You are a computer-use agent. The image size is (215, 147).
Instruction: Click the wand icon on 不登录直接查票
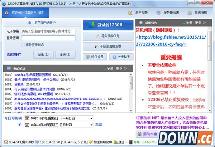[96, 46]
